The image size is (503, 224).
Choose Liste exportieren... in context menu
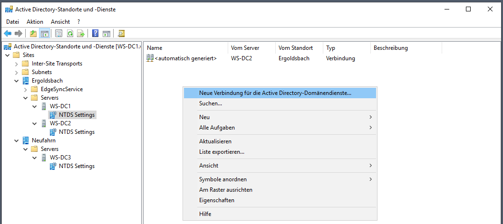280,152
